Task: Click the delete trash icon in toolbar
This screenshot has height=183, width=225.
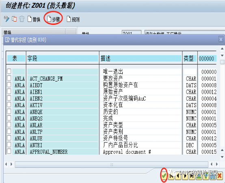Action: coord(22,19)
